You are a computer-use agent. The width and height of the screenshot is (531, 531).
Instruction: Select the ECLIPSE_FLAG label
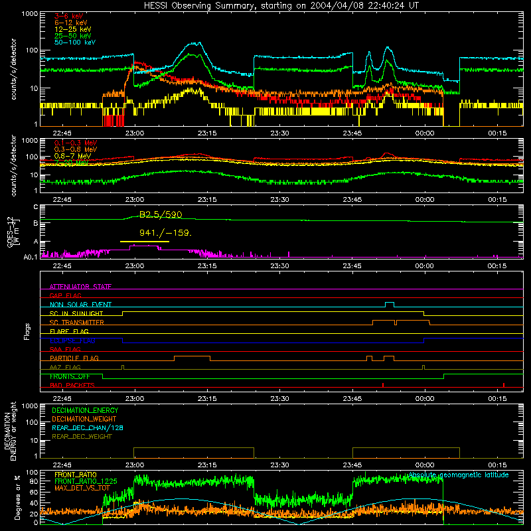click(x=72, y=341)
